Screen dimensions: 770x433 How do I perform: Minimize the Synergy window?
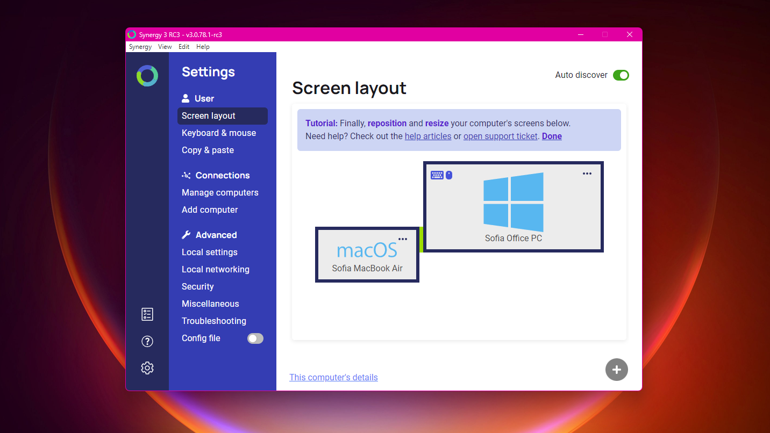click(x=581, y=34)
